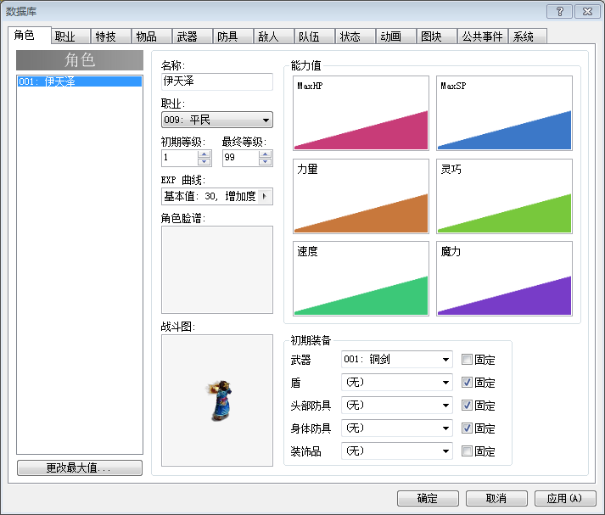Uncheck 固定 checkbox for 盾
This screenshot has width=605, height=515.
point(467,383)
